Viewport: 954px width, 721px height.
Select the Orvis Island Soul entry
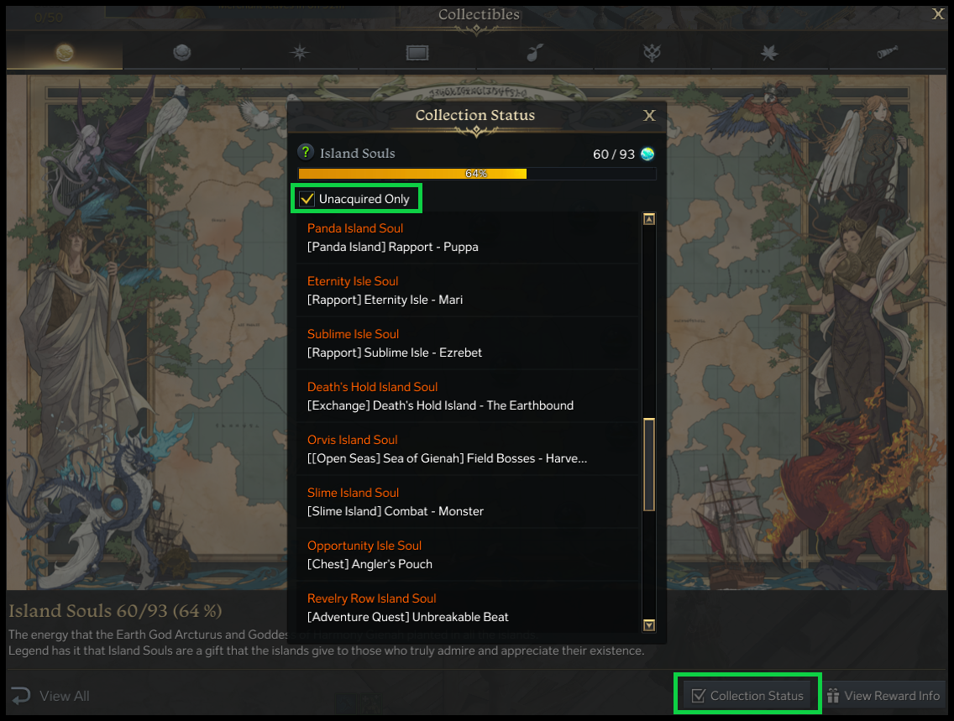(467, 449)
